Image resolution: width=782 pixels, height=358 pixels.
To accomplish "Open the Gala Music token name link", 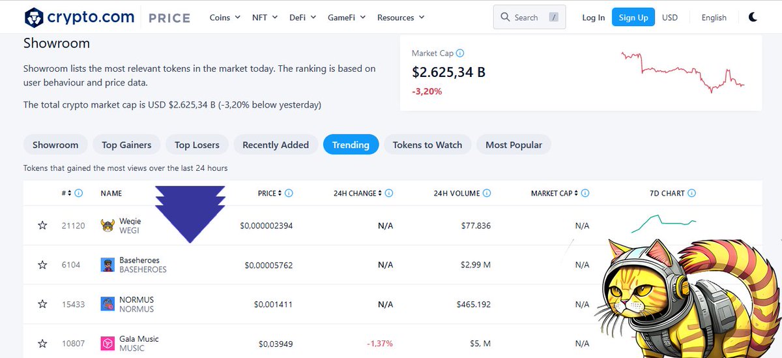I will point(139,338).
